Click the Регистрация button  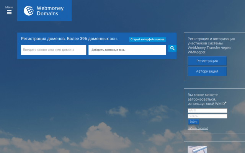[207, 61]
